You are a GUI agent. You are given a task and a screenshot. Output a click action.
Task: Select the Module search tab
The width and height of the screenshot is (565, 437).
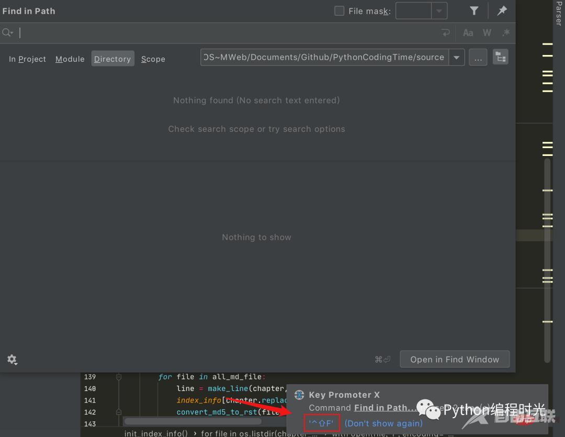pos(70,59)
